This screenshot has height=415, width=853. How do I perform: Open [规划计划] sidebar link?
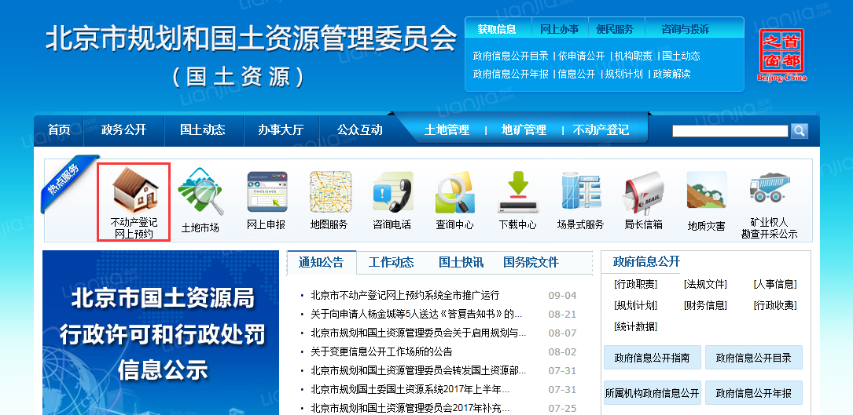click(635, 305)
